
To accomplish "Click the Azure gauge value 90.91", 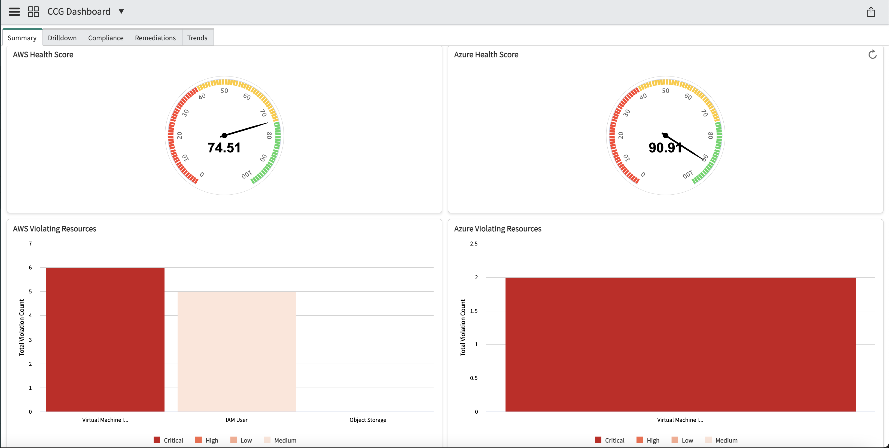I will click(665, 148).
